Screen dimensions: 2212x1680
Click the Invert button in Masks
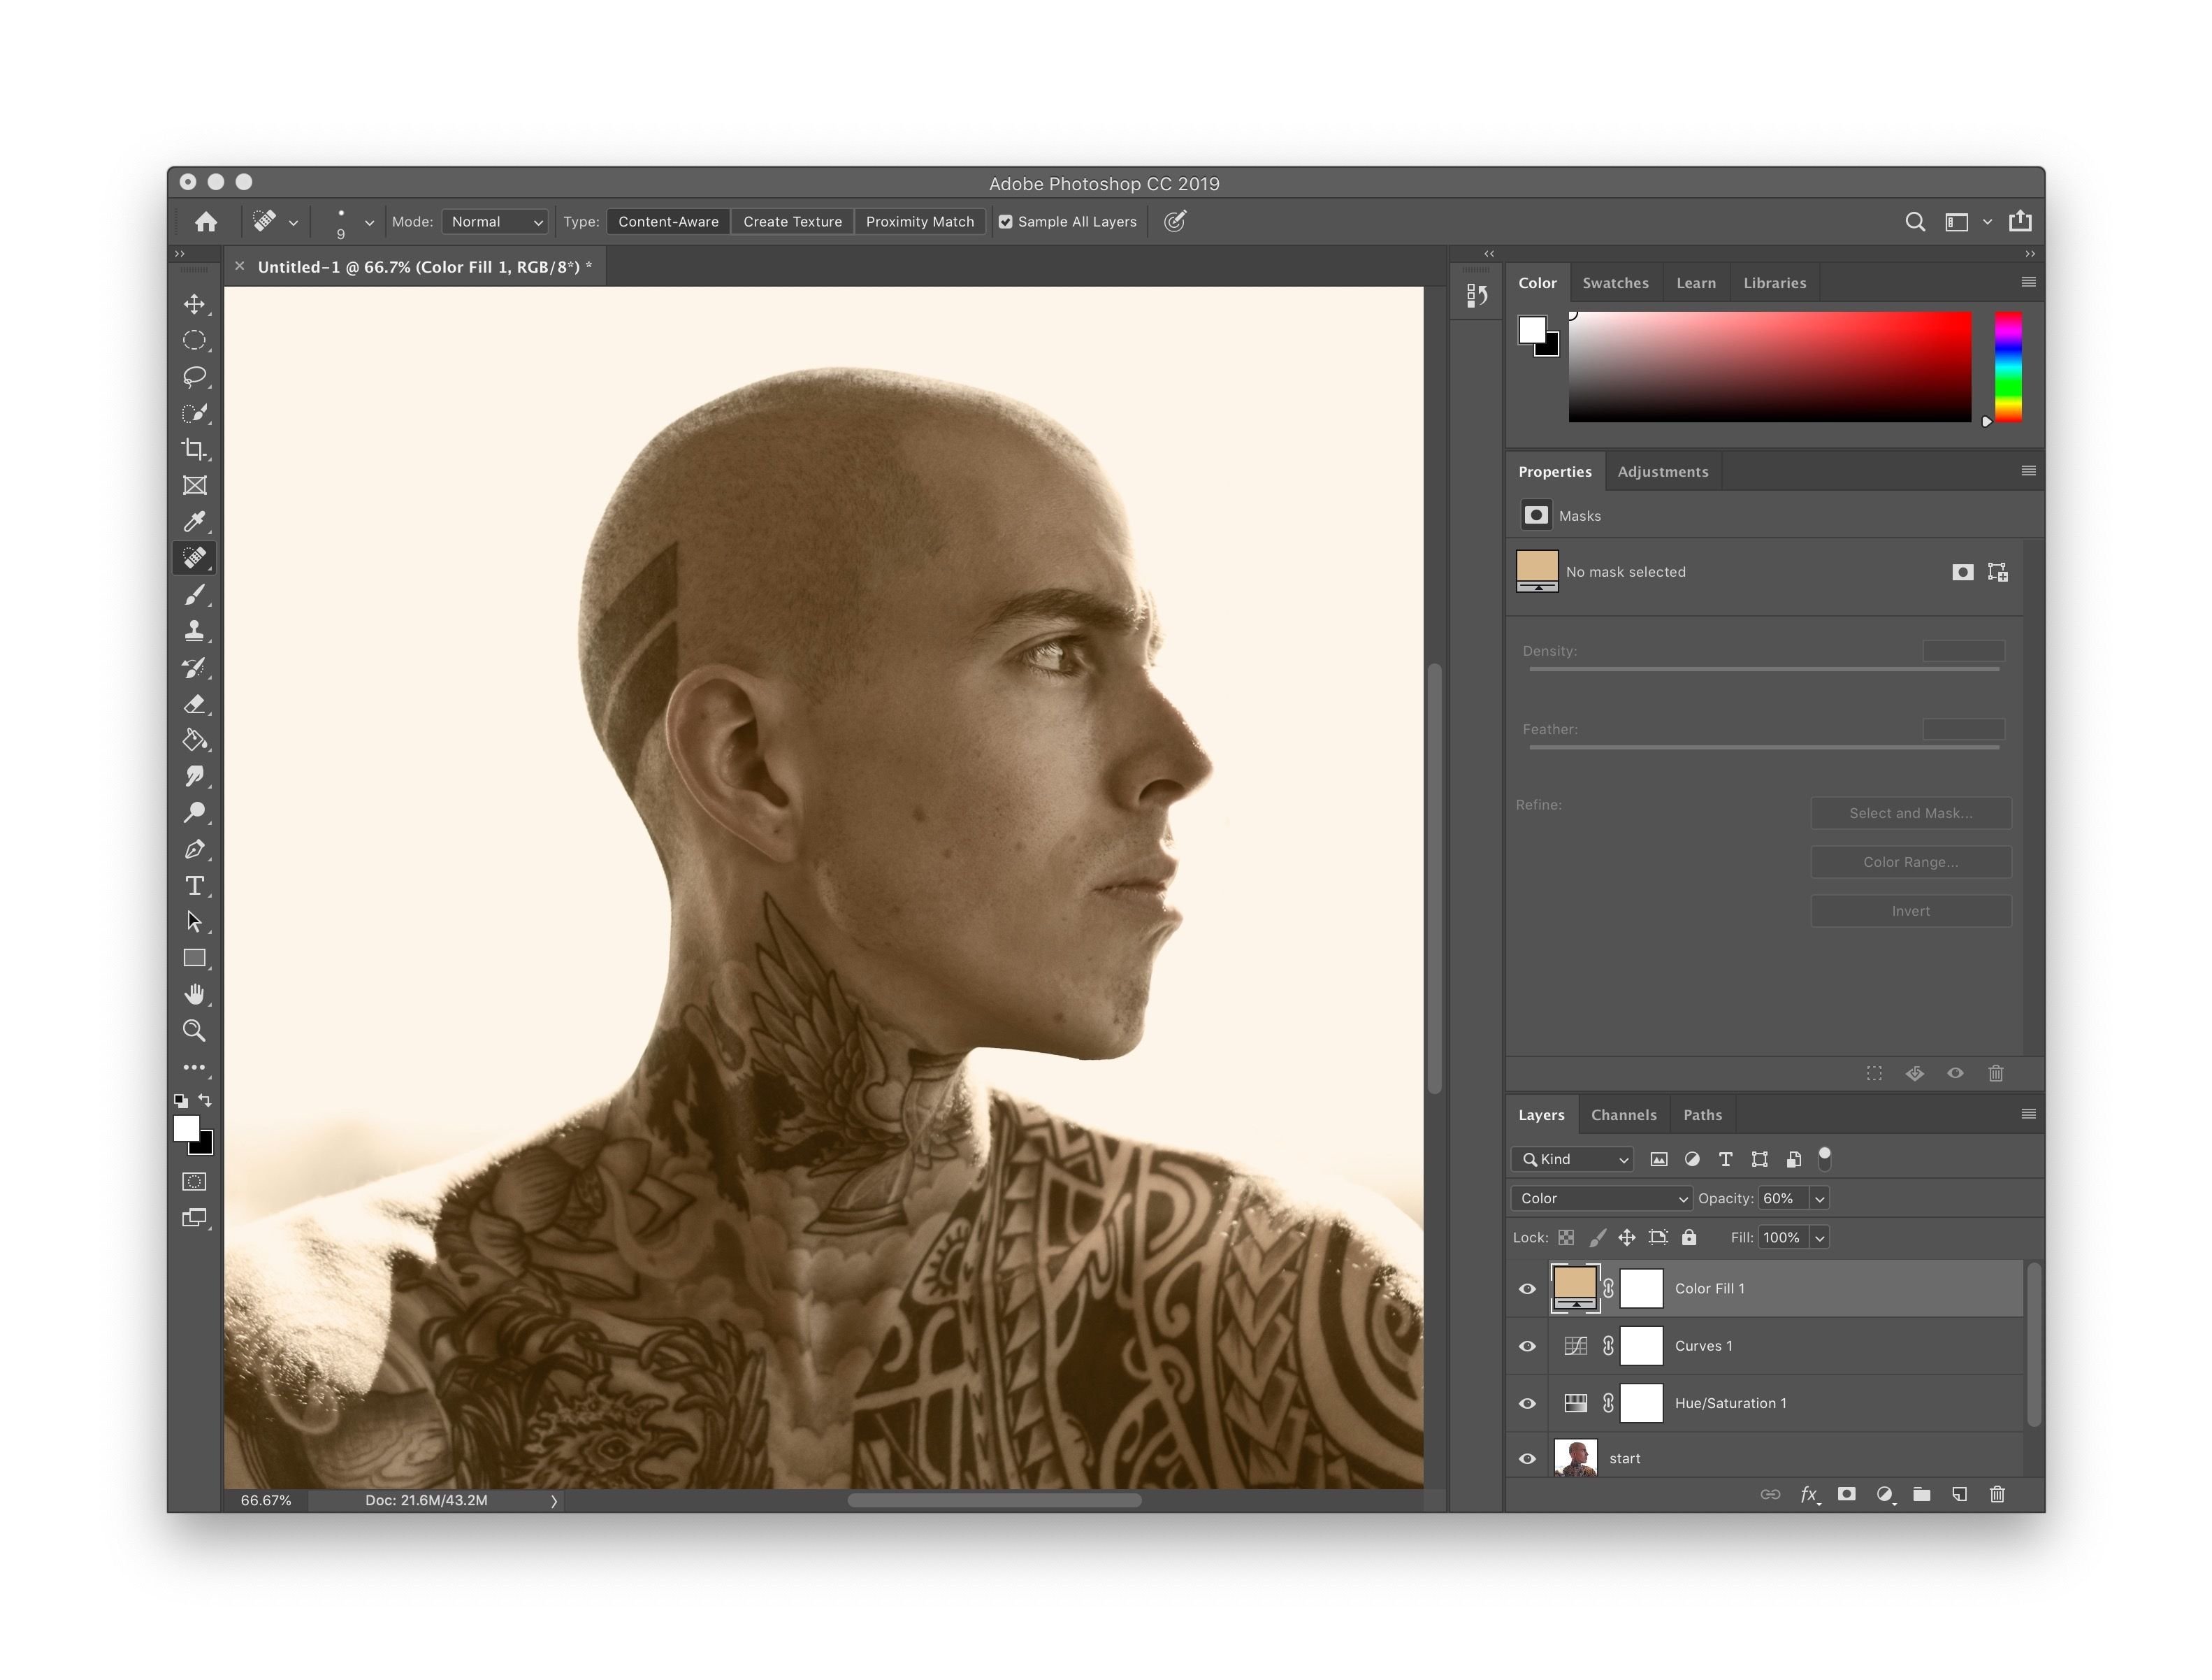click(x=1909, y=910)
